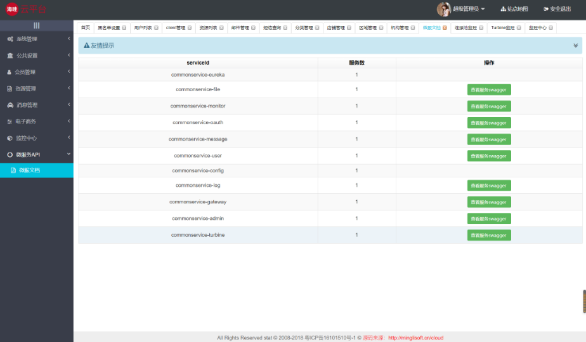Expand the 电子商务 menu chevron
The height and width of the screenshot is (342, 586).
(68, 121)
